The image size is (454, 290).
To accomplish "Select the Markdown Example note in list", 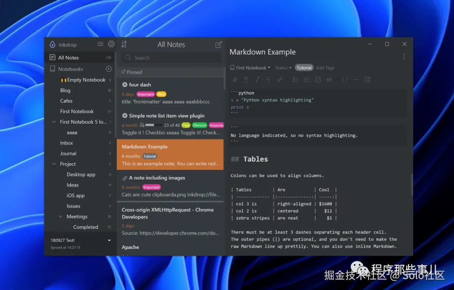I will [170, 155].
